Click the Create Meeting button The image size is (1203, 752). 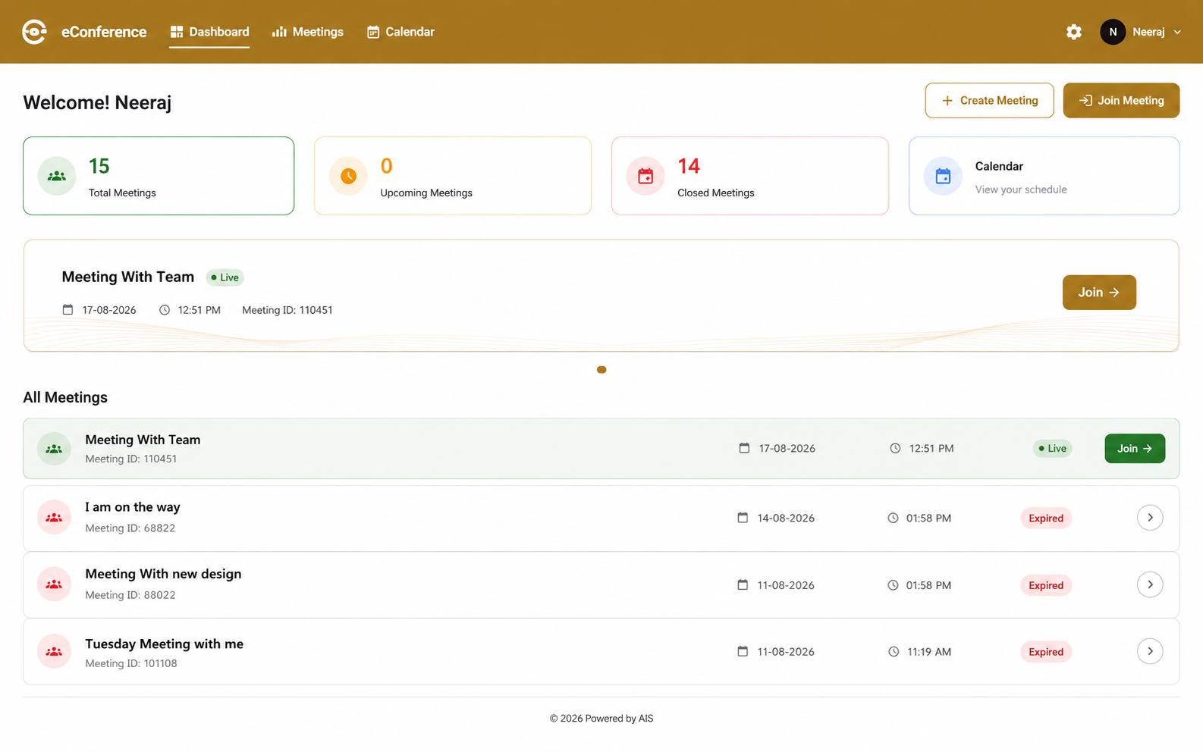[x=989, y=100]
